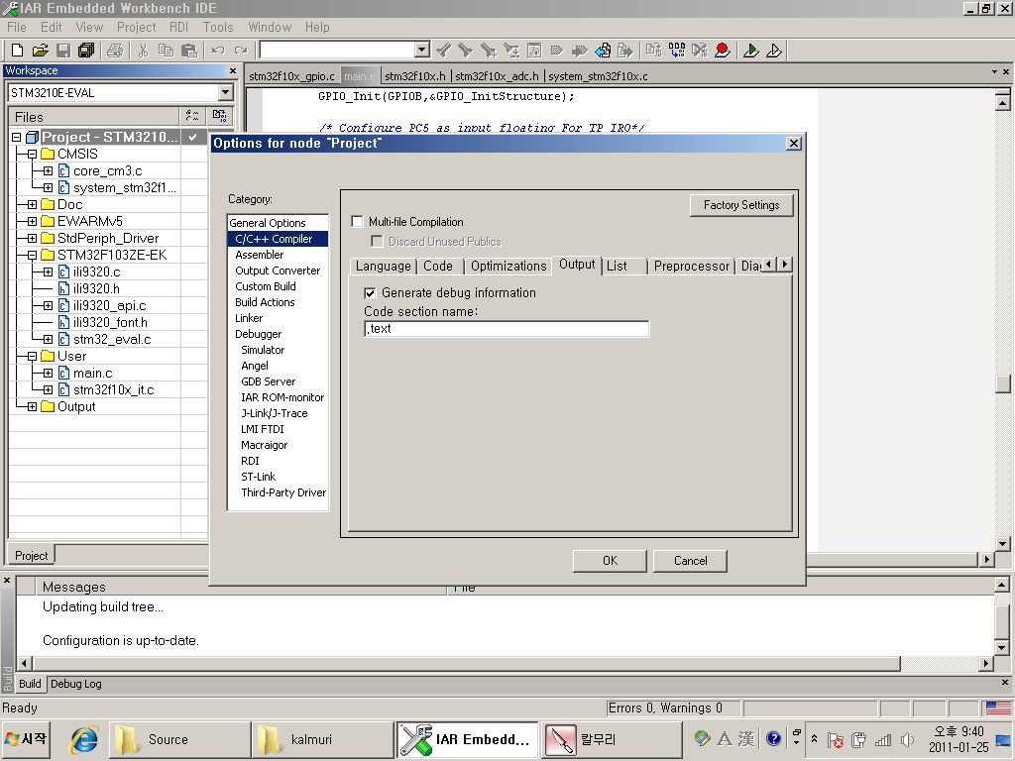
Task: Click the security alert tray icon
Action: (x=835, y=739)
